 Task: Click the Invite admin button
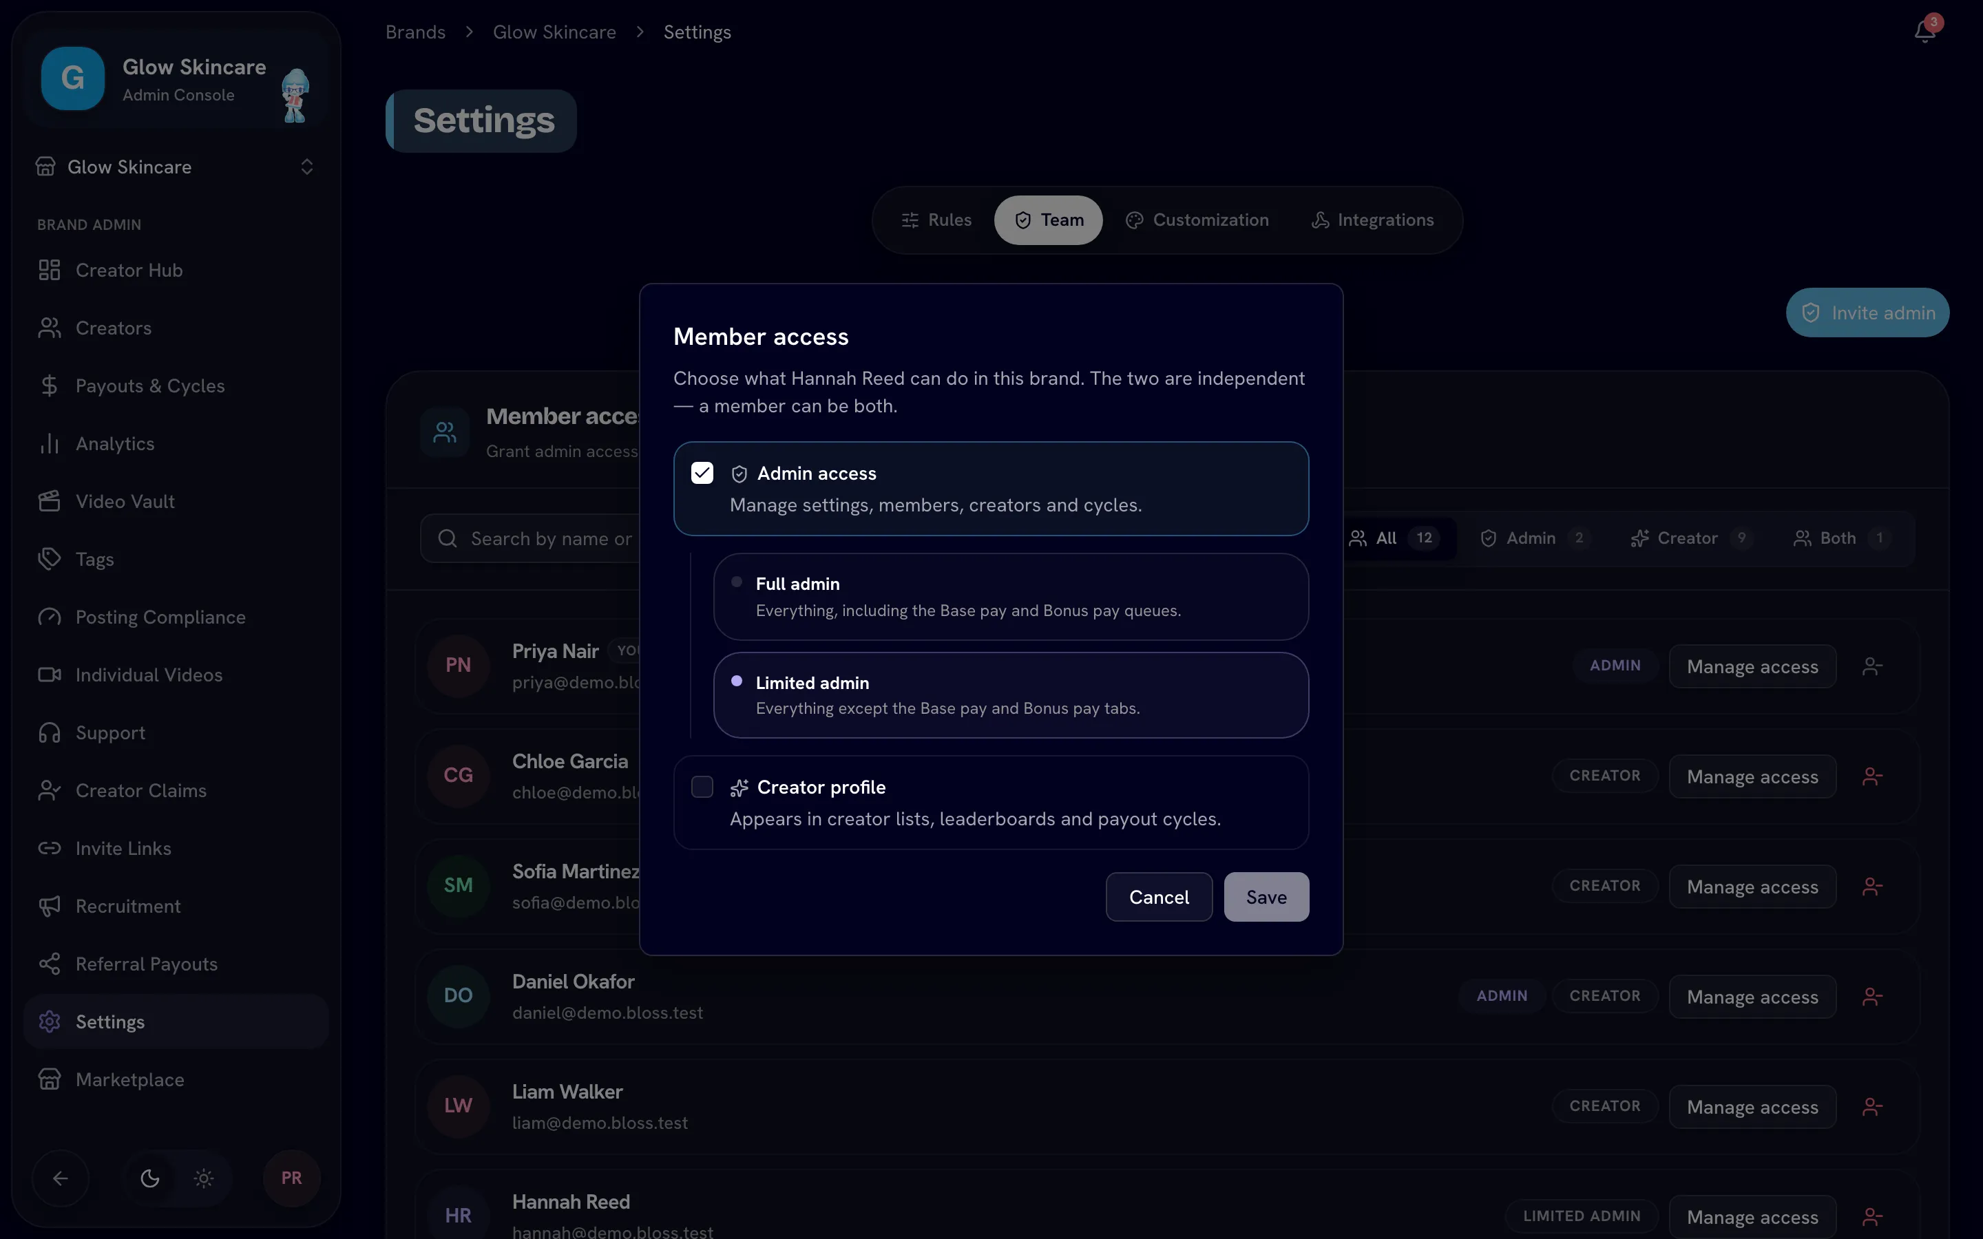[x=1867, y=313]
